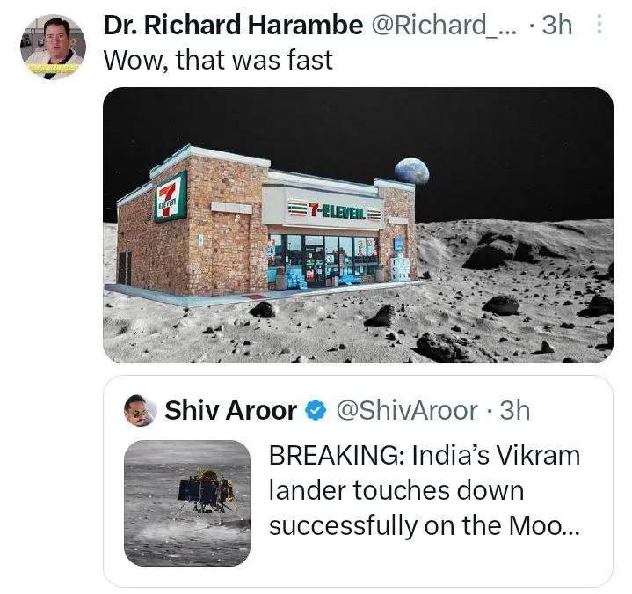The width and height of the screenshot is (632, 594).
Task: Open Shiv Aroor's small profile avatar
Action: coord(140,410)
